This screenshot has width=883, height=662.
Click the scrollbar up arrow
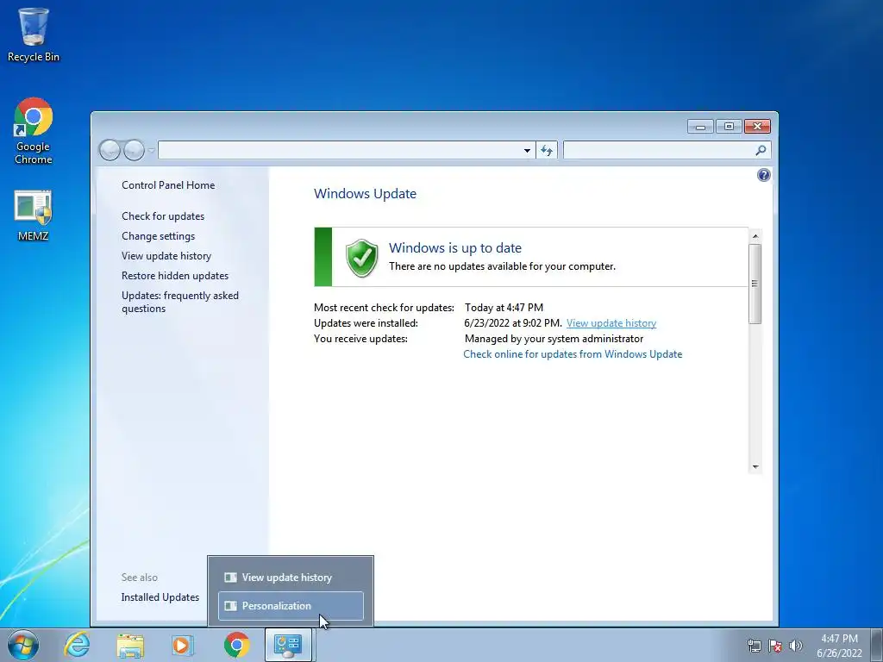coord(755,235)
